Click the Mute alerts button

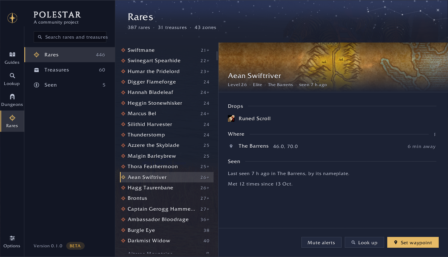[x=321, y=242]
